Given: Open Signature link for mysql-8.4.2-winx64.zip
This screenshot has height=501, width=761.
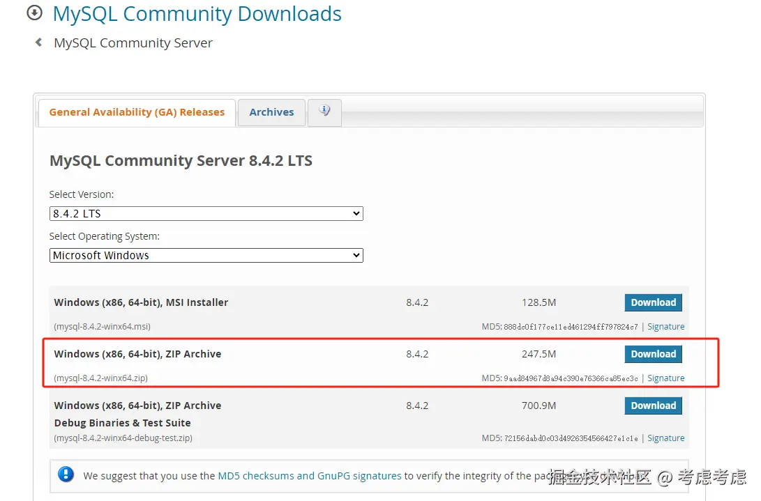Looking at the screenshot, I should tap(666, 378).
